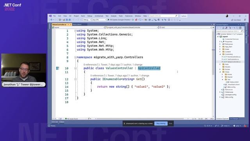
Task: Close the ValuesController.cs tab
Action: [71, 24]
